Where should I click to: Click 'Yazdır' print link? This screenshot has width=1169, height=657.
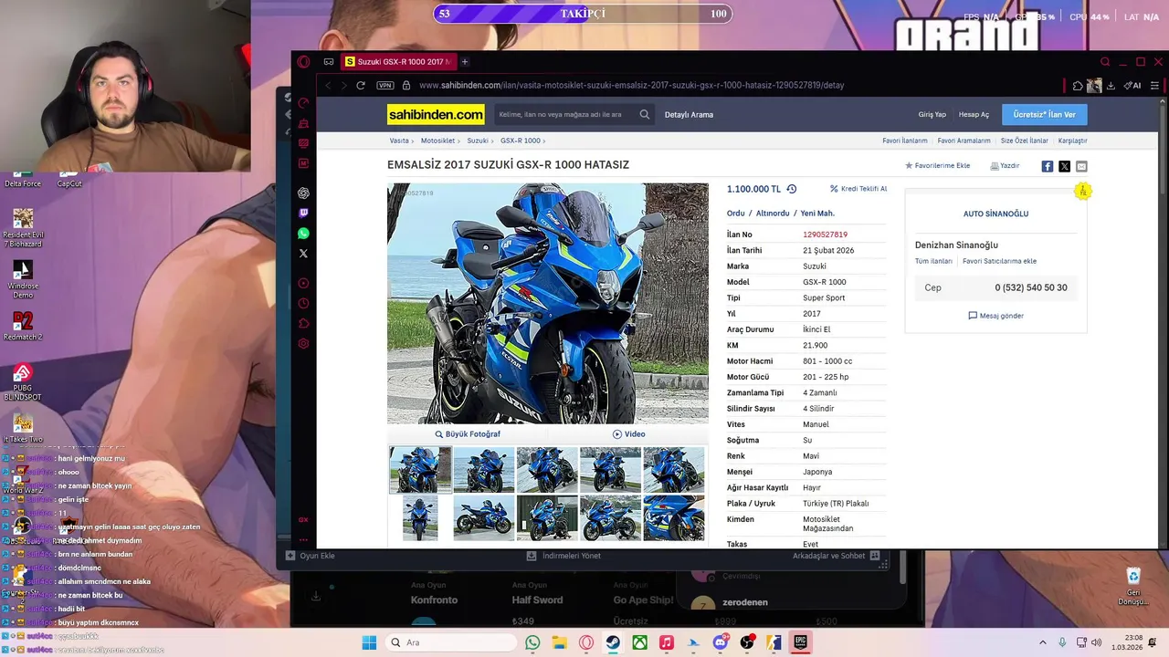click(x=1005, y=166)
